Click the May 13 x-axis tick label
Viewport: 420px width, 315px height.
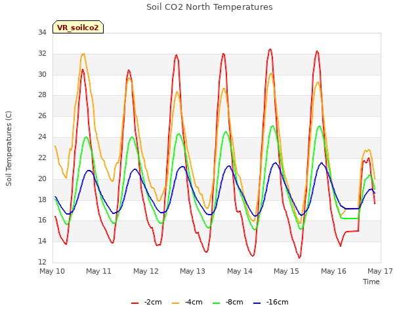(192, 271)
